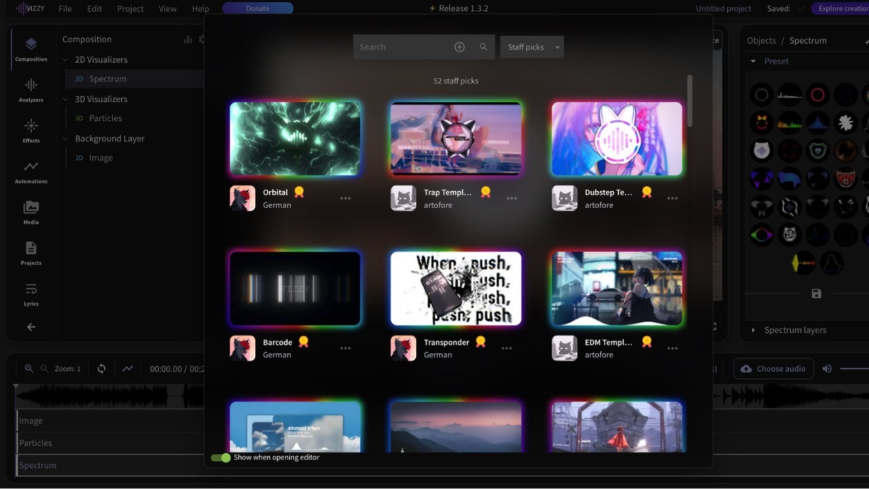Click the magnifier search icon
869x489 pixels.
point(483,47)
